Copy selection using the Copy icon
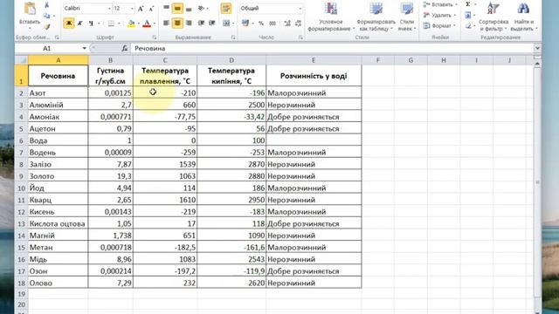Viewport: 559px width, 314px height. (x=46, y=16)
